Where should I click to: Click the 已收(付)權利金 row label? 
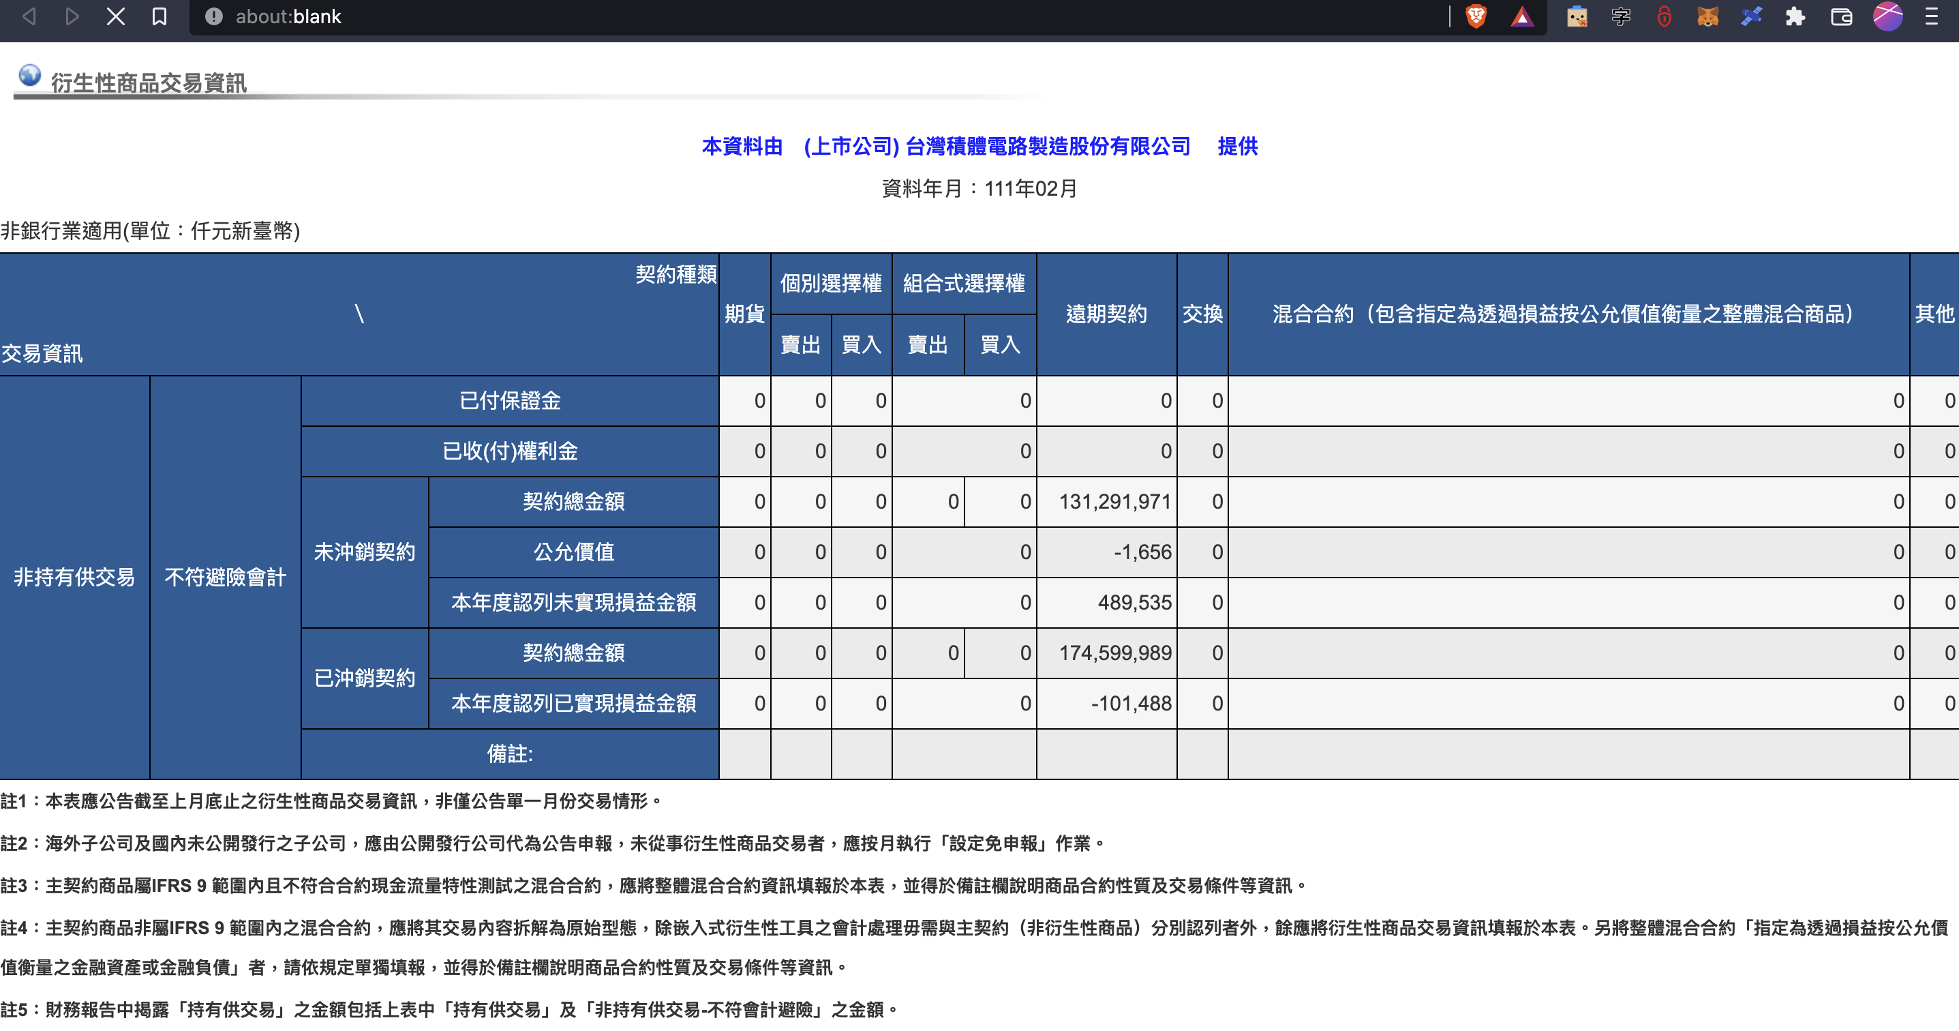[x=510, y=451]
